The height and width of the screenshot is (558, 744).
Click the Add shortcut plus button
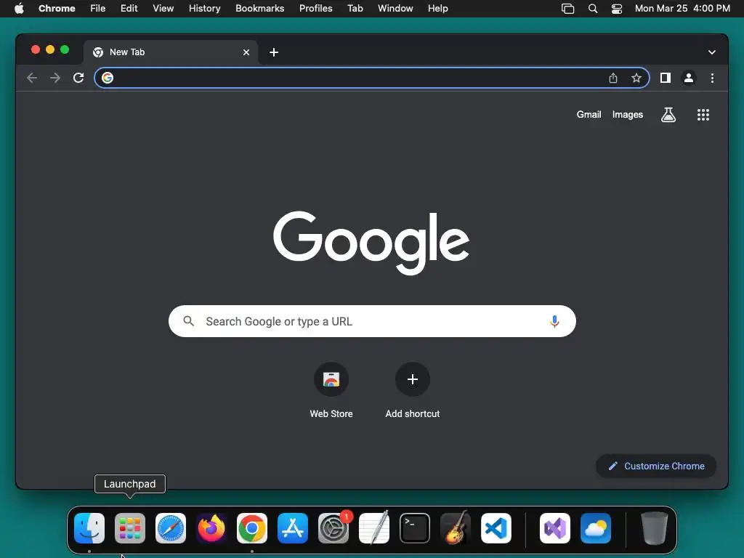point(413,379)
